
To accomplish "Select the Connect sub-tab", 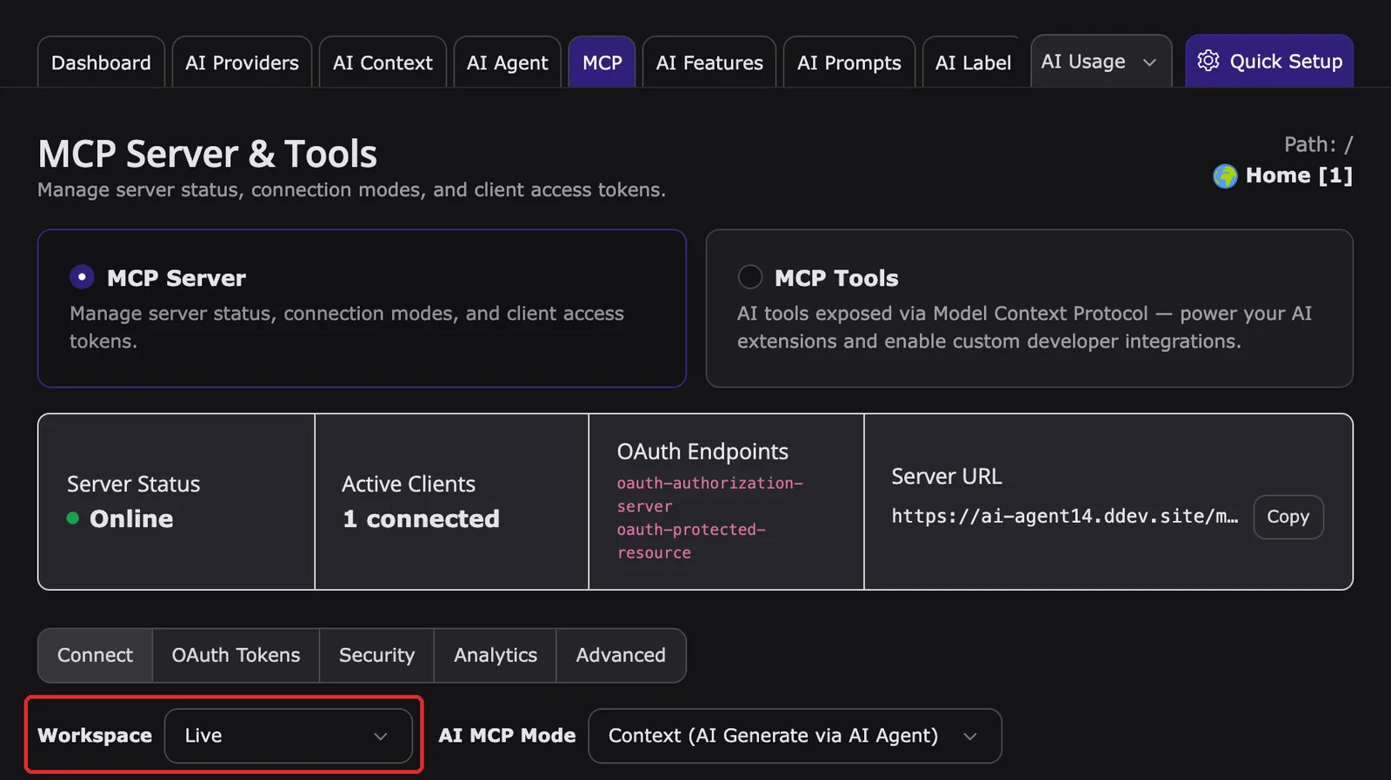I will coord(95,655).
